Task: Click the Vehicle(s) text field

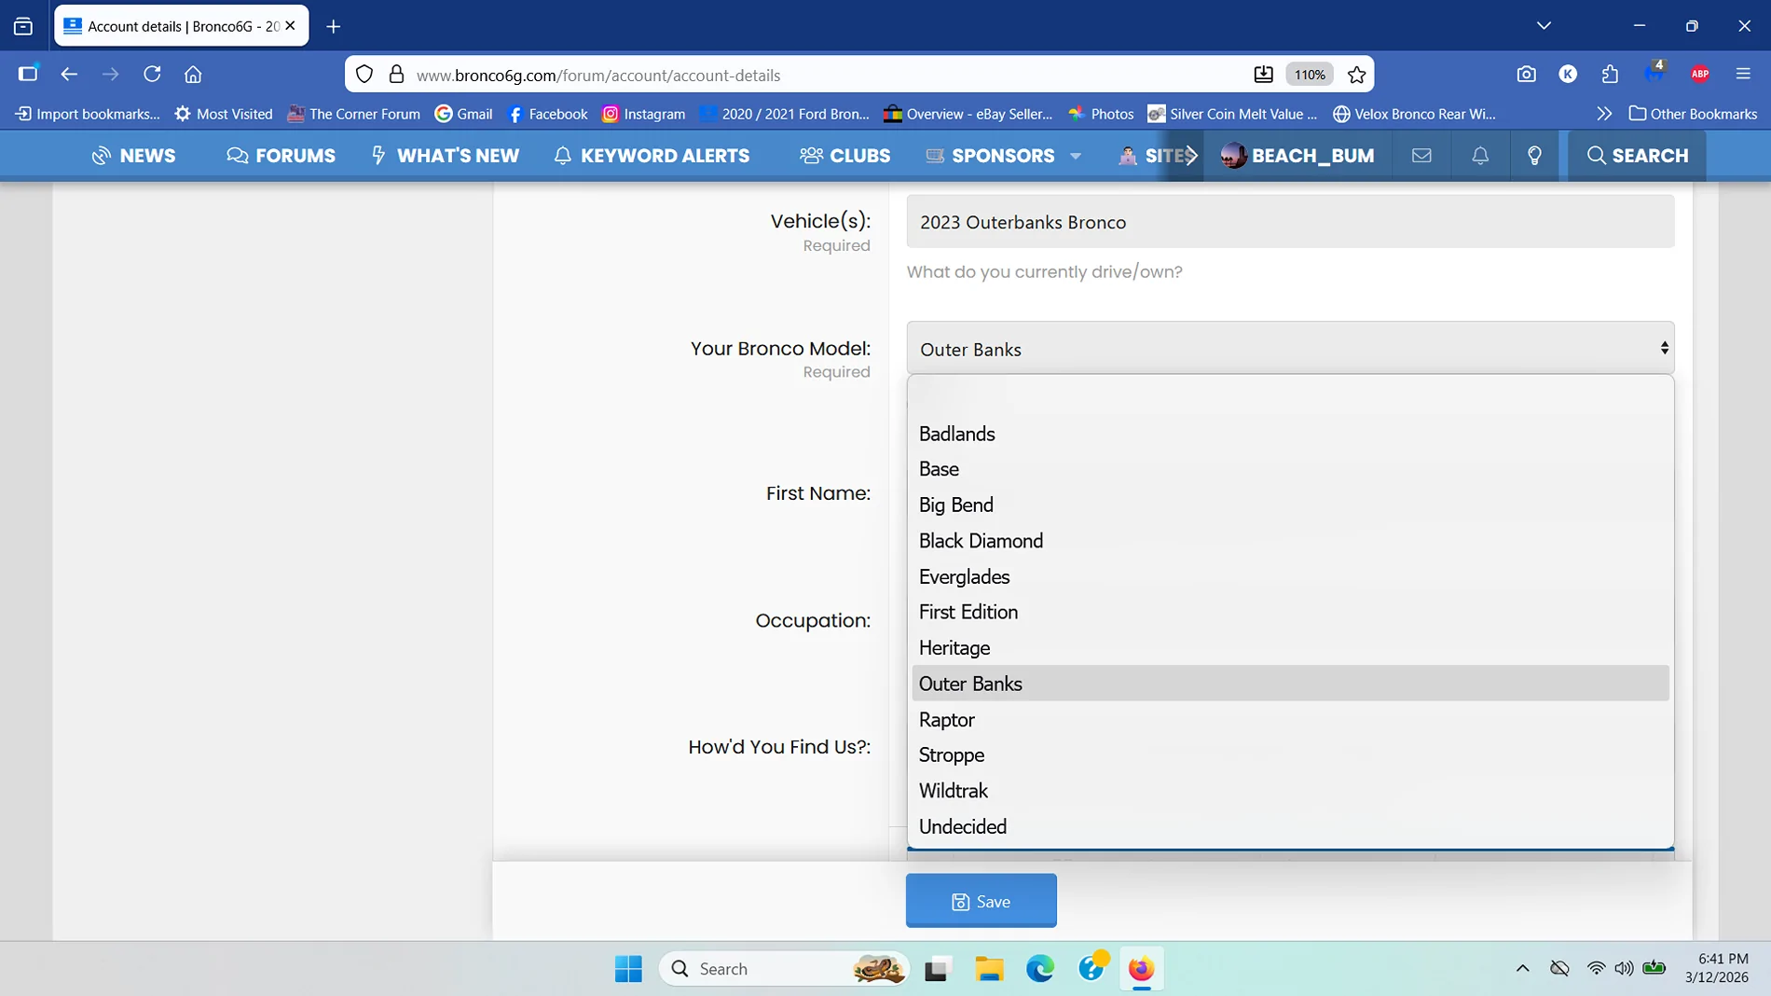Action: click(x=1290, y=222)
